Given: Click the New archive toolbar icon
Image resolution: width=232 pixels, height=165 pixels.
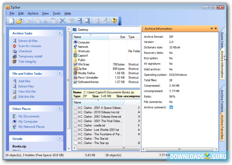Looking at the screenshot, I should tap(11, 21).
